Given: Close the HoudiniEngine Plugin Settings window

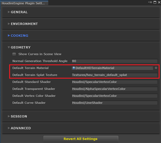Looking at the screenshot, I should pos(159,2).
